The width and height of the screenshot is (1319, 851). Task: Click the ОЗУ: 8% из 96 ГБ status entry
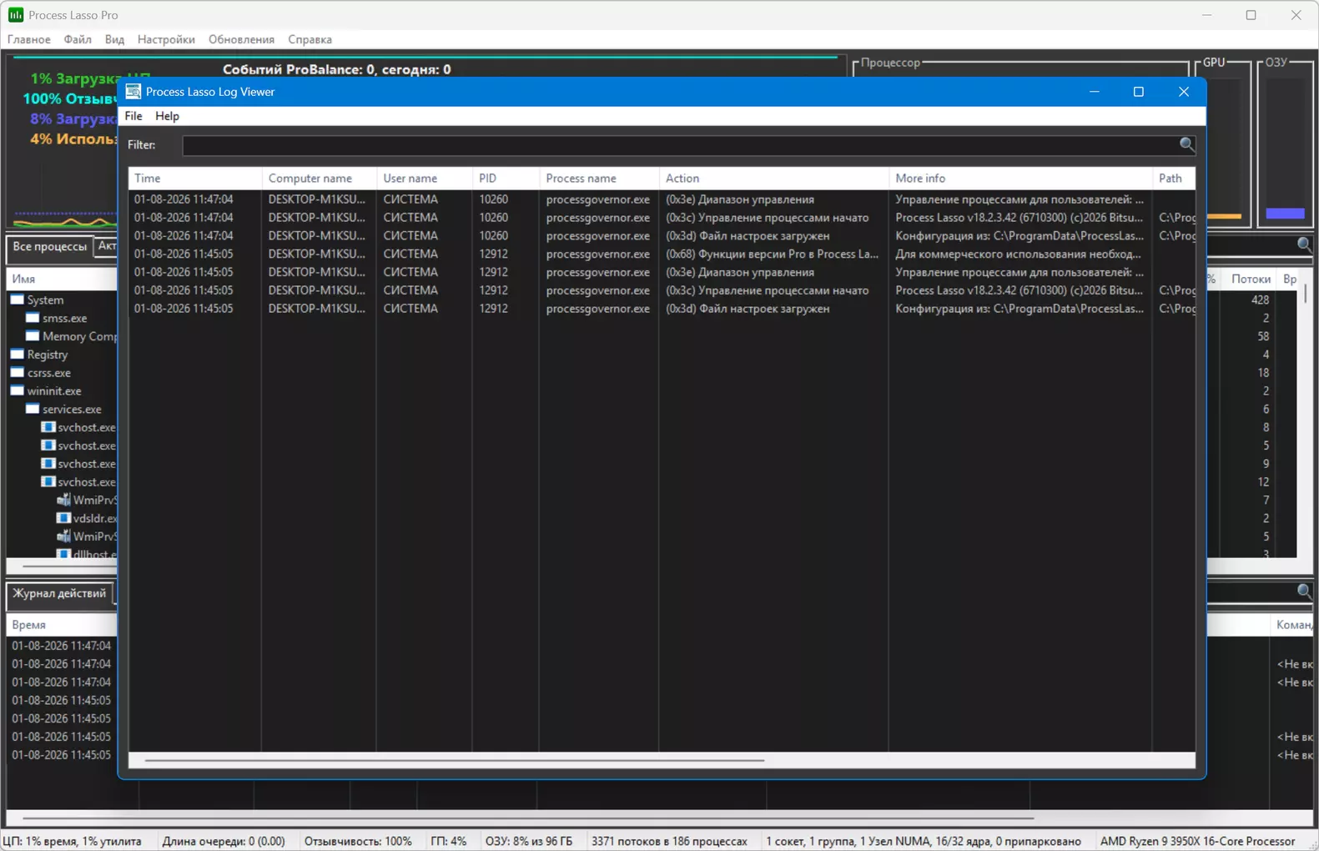point(529,841)
